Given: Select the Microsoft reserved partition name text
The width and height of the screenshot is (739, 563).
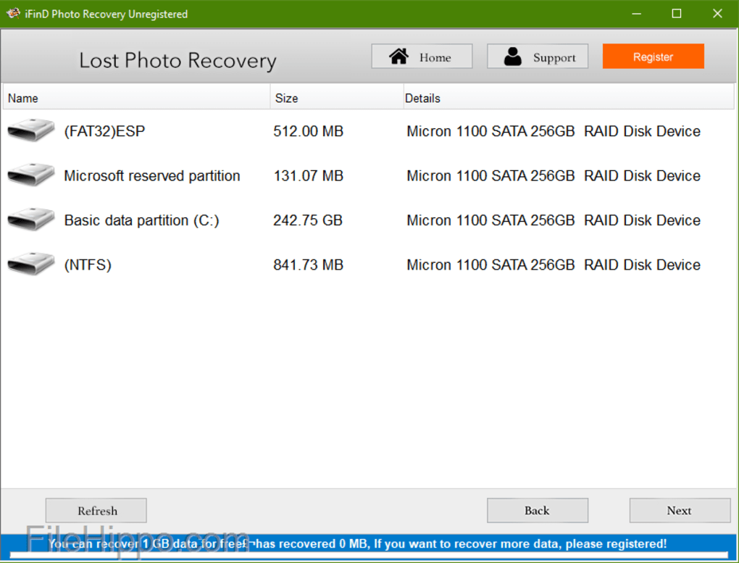Looking at the screenshot, I should tap(152, 175).
